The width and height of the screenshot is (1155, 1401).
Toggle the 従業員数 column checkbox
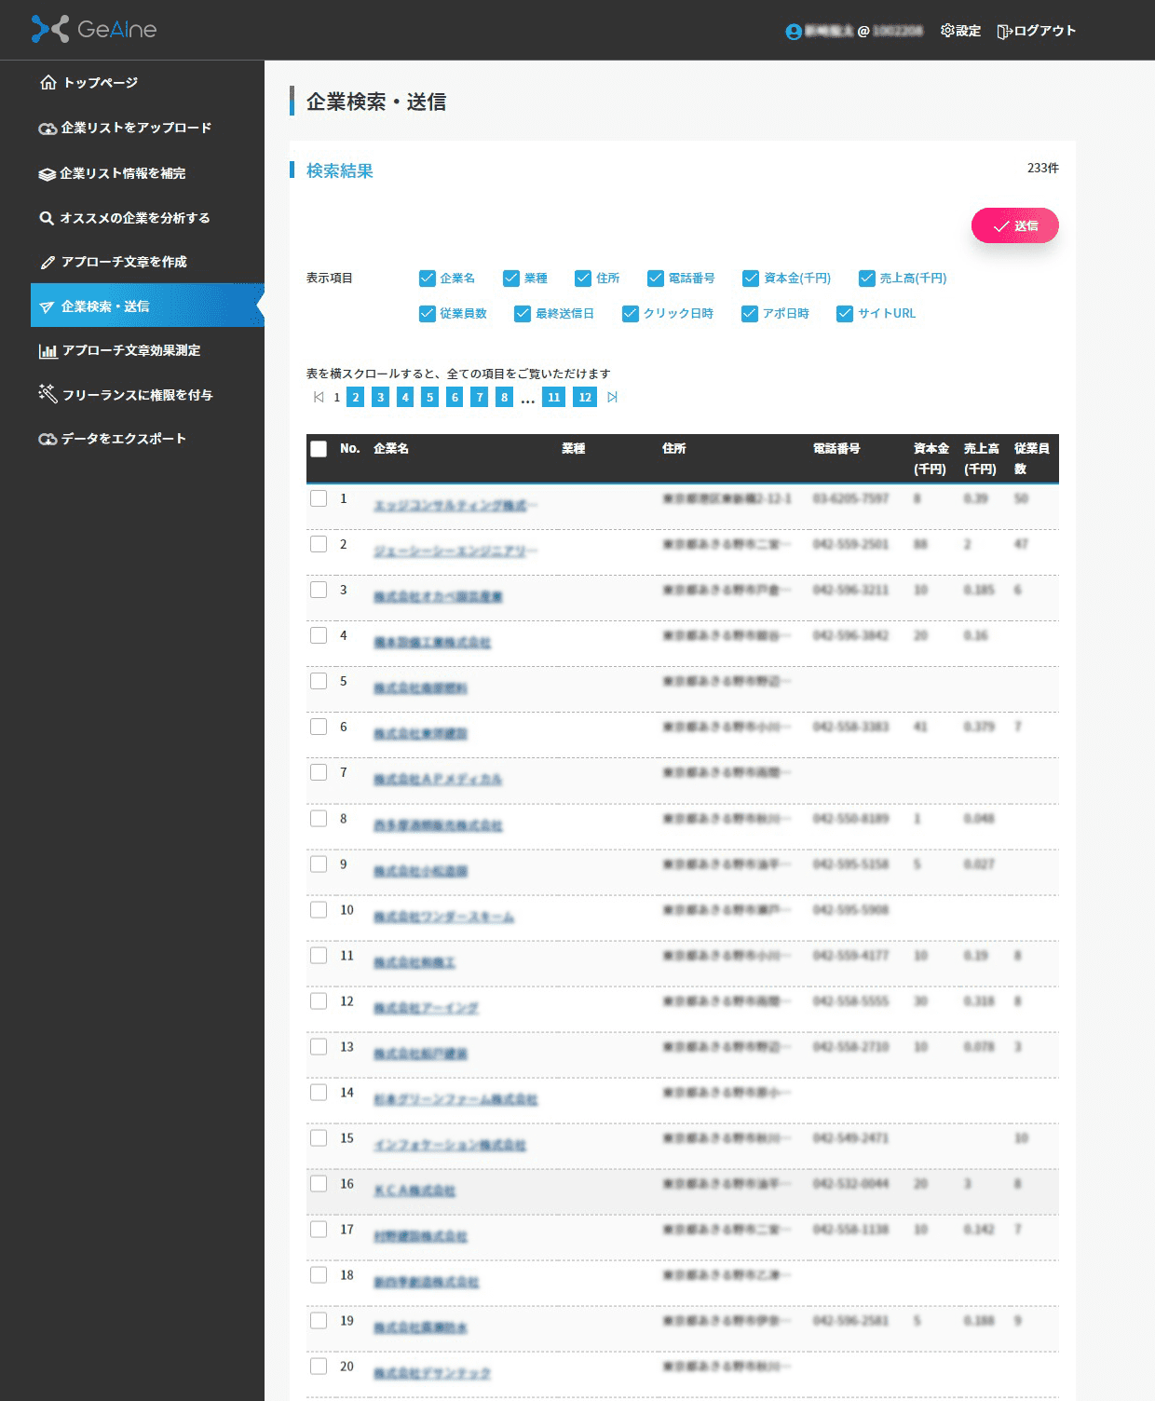(428, 314)
